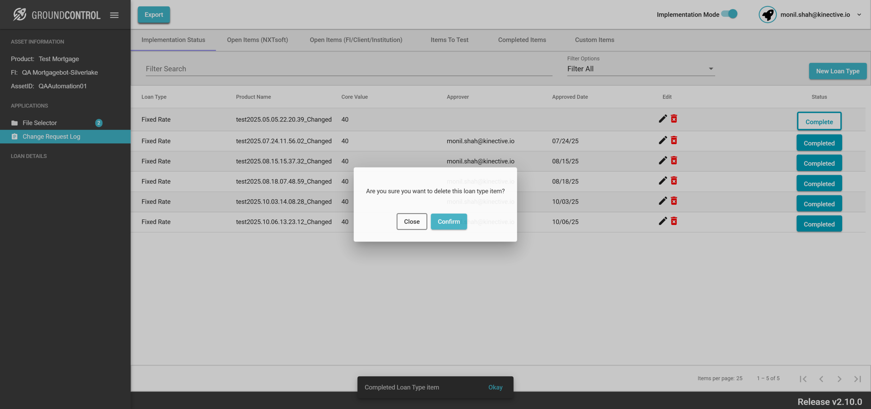Open the Completed Items tab
The height and width of the screenshot is (409, 871).
click(x=522, y=40)
